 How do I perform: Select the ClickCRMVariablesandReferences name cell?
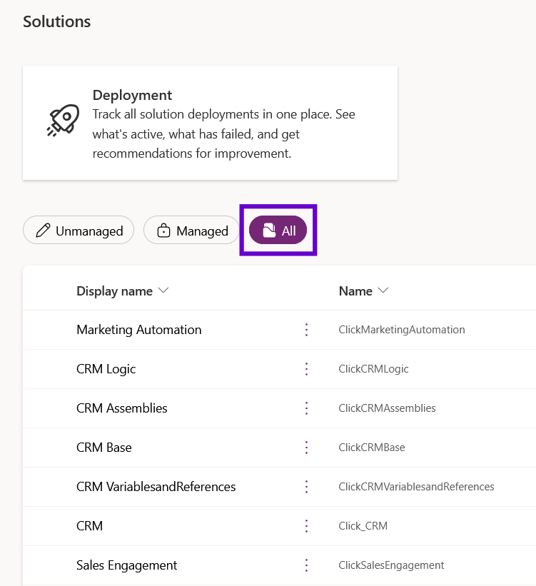coord(416,487)
